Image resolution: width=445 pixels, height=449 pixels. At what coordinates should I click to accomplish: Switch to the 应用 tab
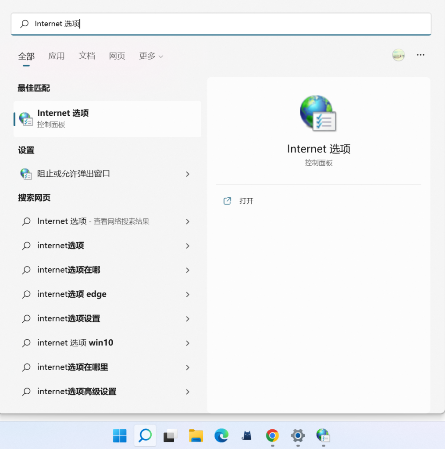click(56, 56)
